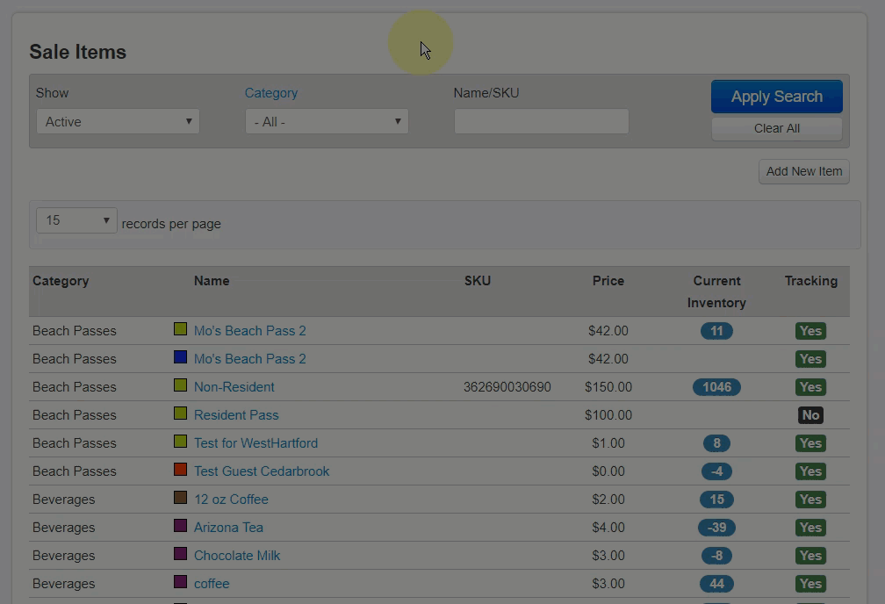
Task: Click the 1046 inventory badge
Action: point(716,386)
